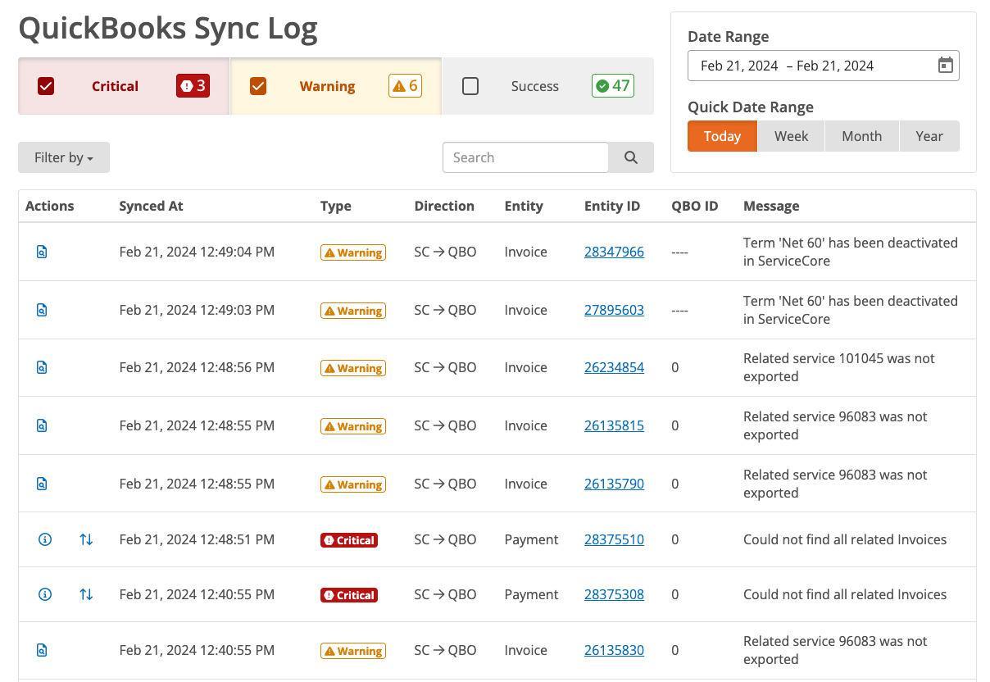Click the search magnifier icon

point(630,157)
